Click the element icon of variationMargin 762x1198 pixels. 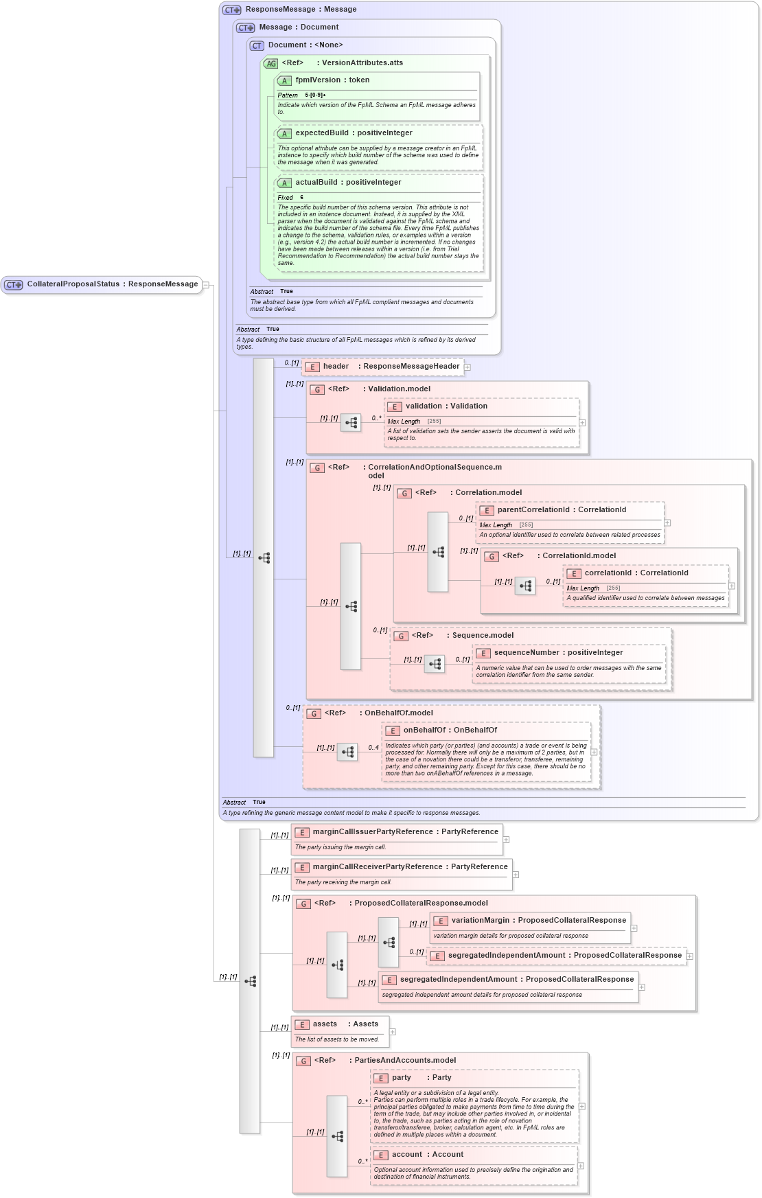point(441,921)
